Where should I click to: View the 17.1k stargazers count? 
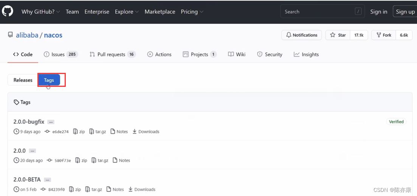(x=359, y=35)
